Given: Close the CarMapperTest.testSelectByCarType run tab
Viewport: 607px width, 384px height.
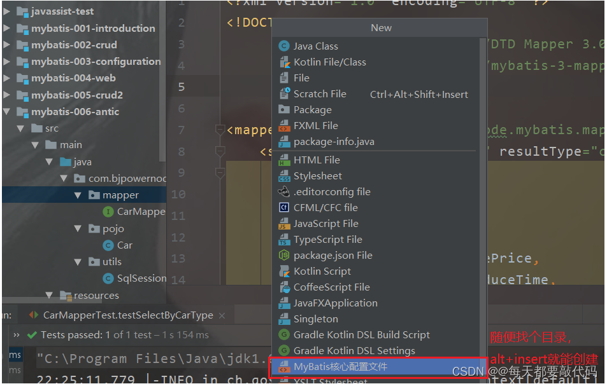Looking at the screenshot, I should (222, 315).
